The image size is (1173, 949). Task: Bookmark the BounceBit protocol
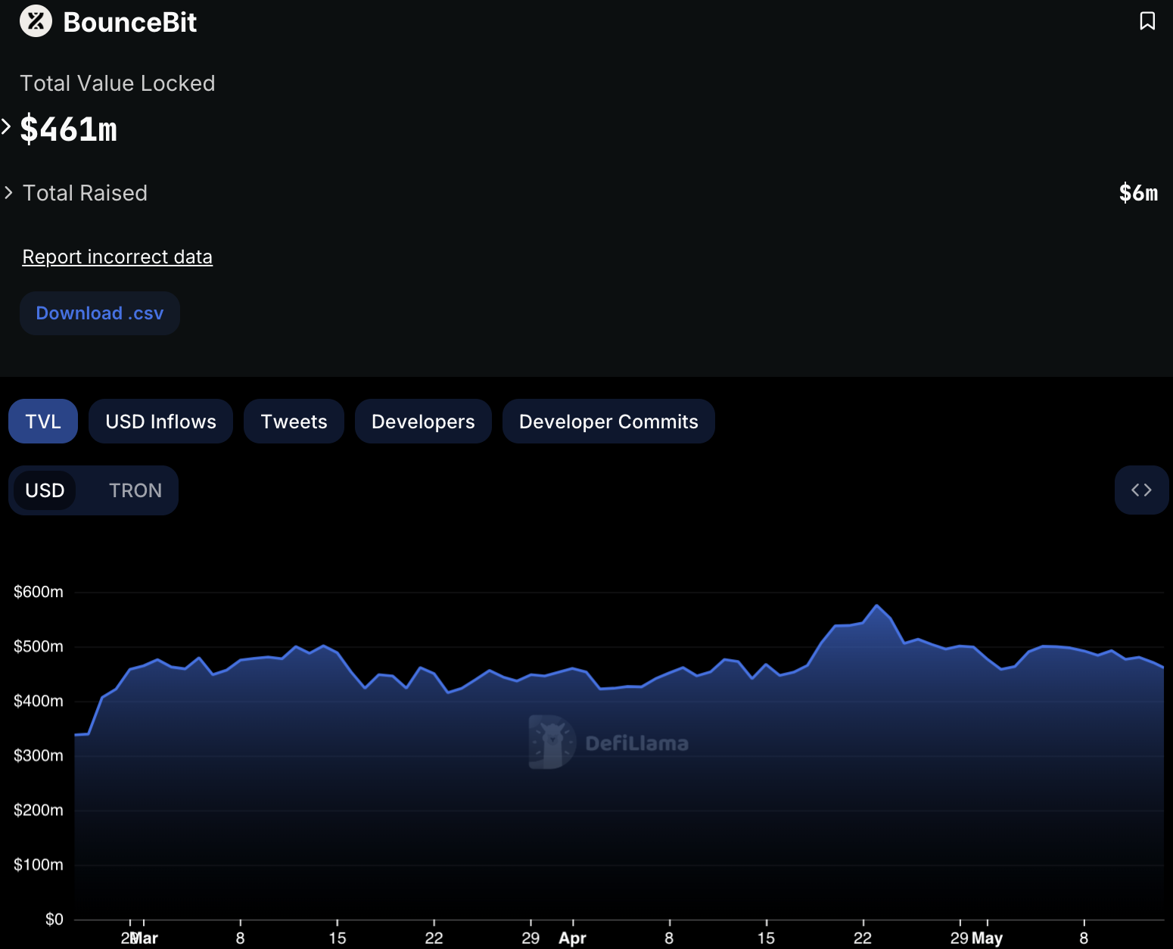pyautogui.click(x=1147, y=21)
